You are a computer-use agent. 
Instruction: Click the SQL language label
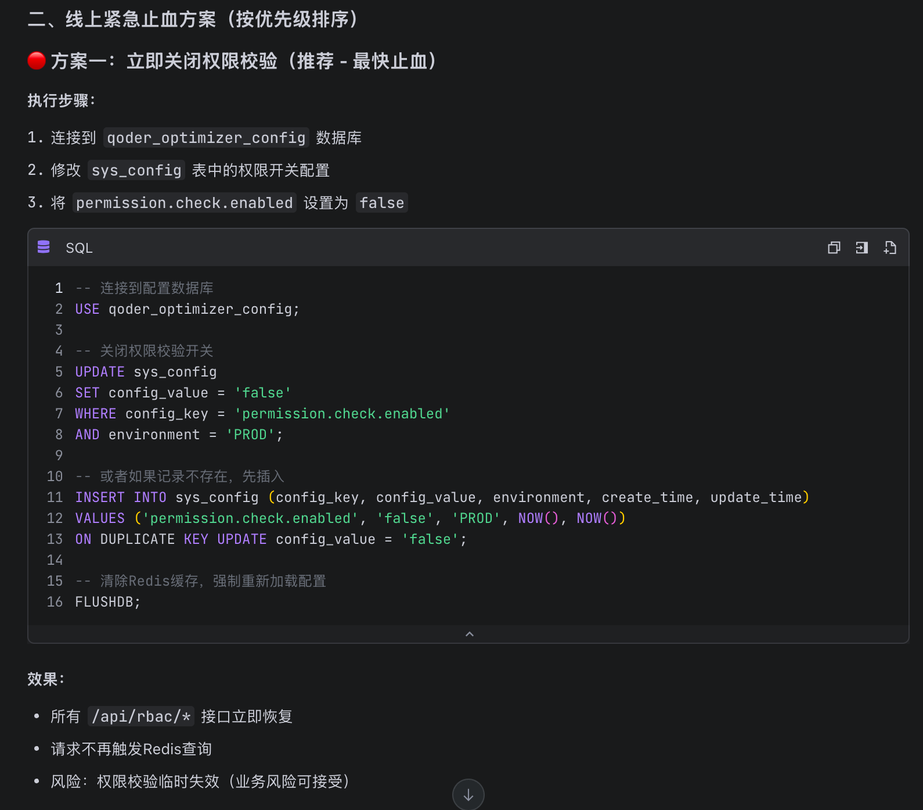(79, 248)
